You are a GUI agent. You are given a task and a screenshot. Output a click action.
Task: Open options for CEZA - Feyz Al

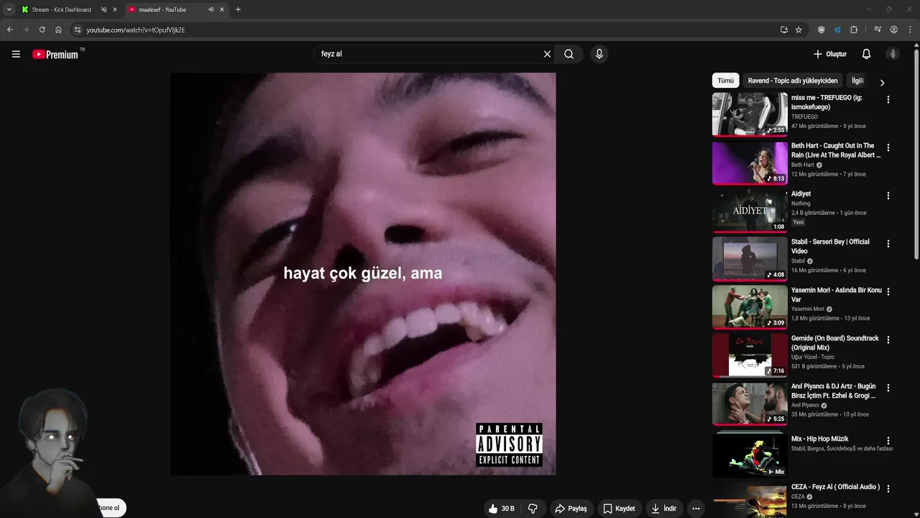[888, 489]
